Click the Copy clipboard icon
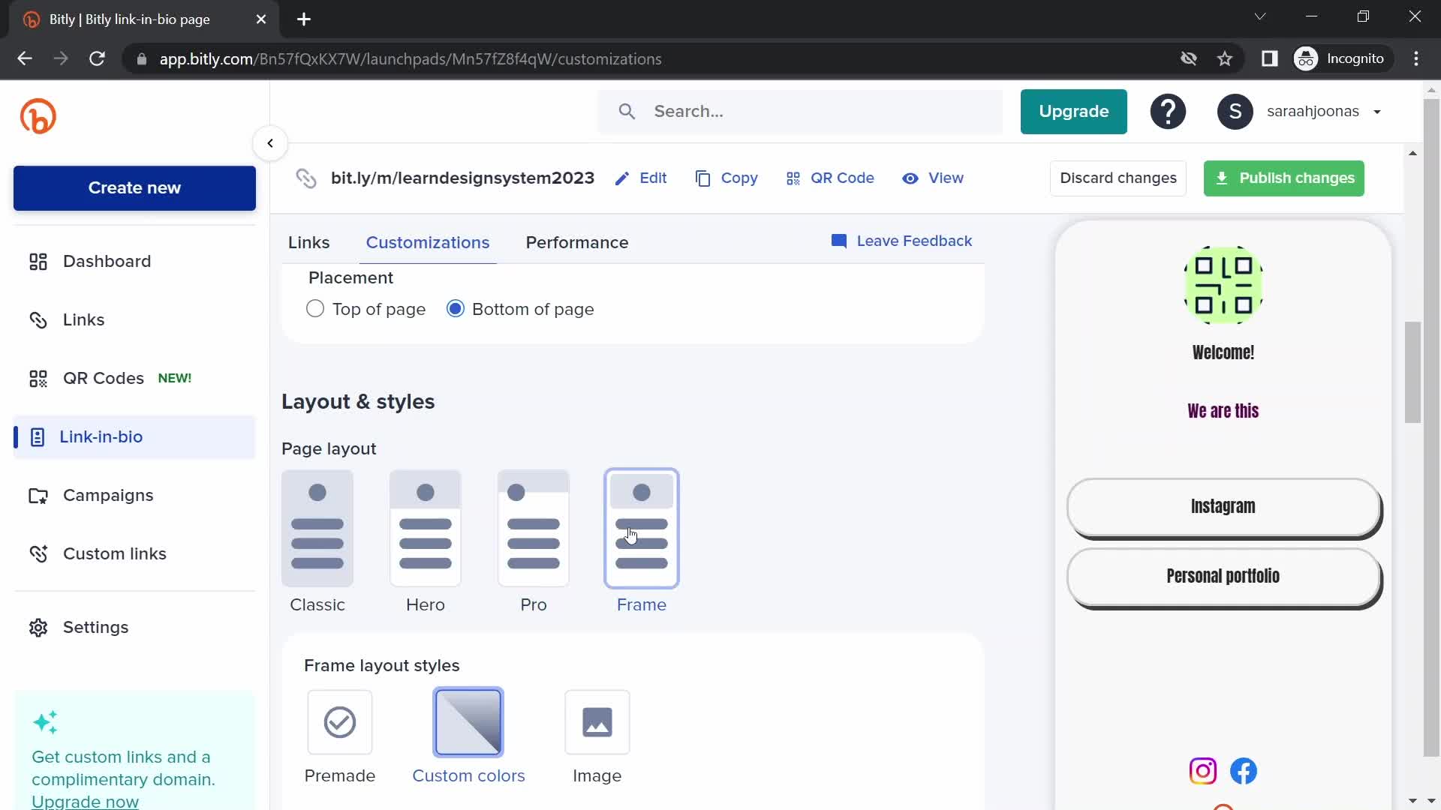 [x=702, y=178]
